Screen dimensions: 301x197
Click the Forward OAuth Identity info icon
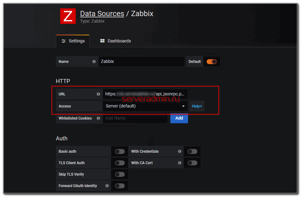pos(107,186)
